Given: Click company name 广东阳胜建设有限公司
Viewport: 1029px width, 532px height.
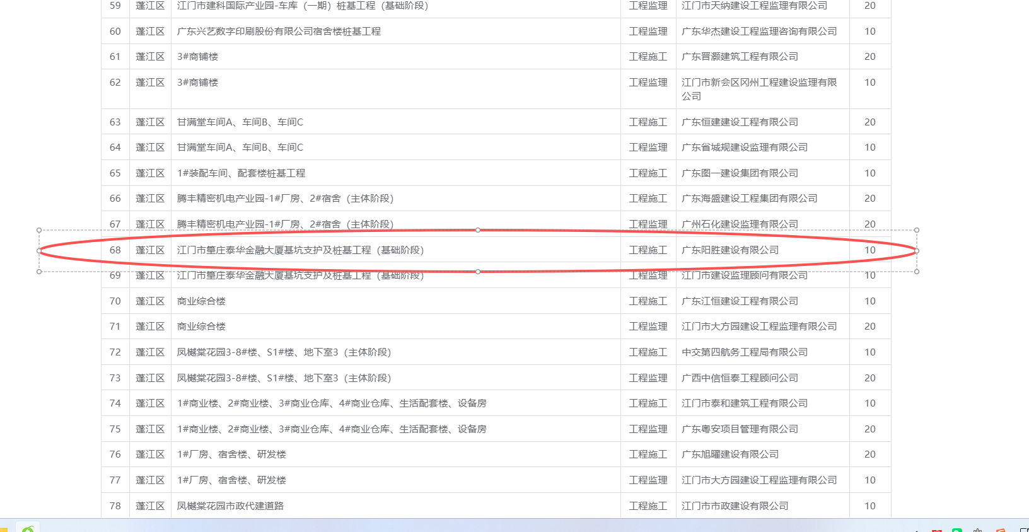Looking at the screenshot, I should (730, 250).
